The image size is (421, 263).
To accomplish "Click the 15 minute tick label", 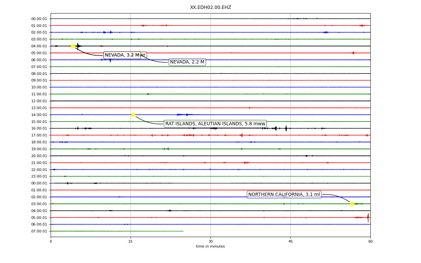I will click(131, 242).
